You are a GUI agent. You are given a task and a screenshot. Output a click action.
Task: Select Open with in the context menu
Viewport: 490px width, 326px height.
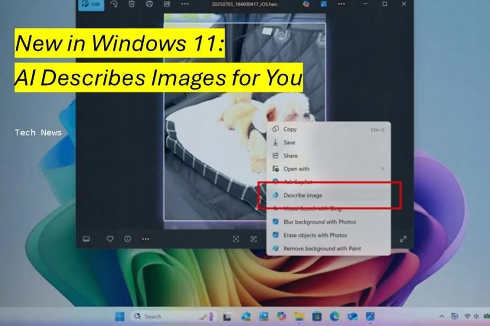click(328, 169)
